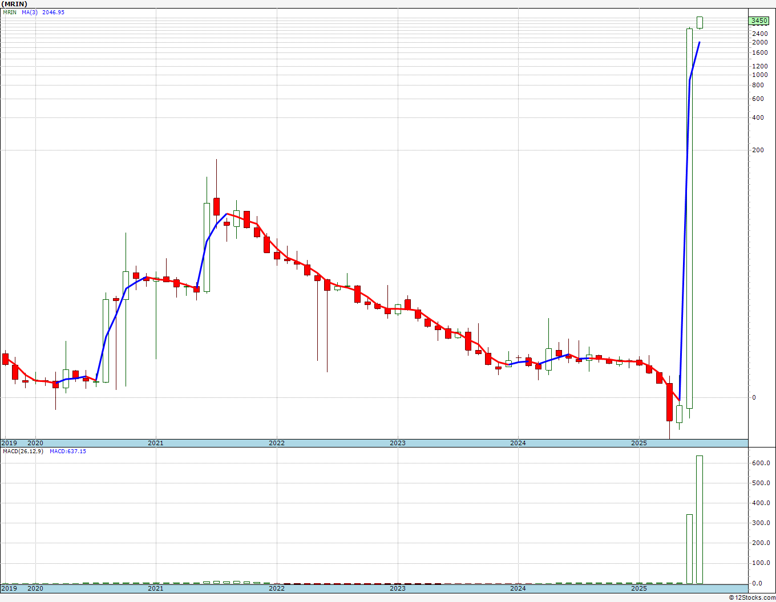Click the 200 price axis label

point(758,150)
